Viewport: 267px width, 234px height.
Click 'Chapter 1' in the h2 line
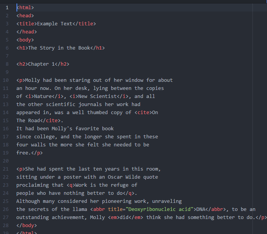[x=41, y=64]
